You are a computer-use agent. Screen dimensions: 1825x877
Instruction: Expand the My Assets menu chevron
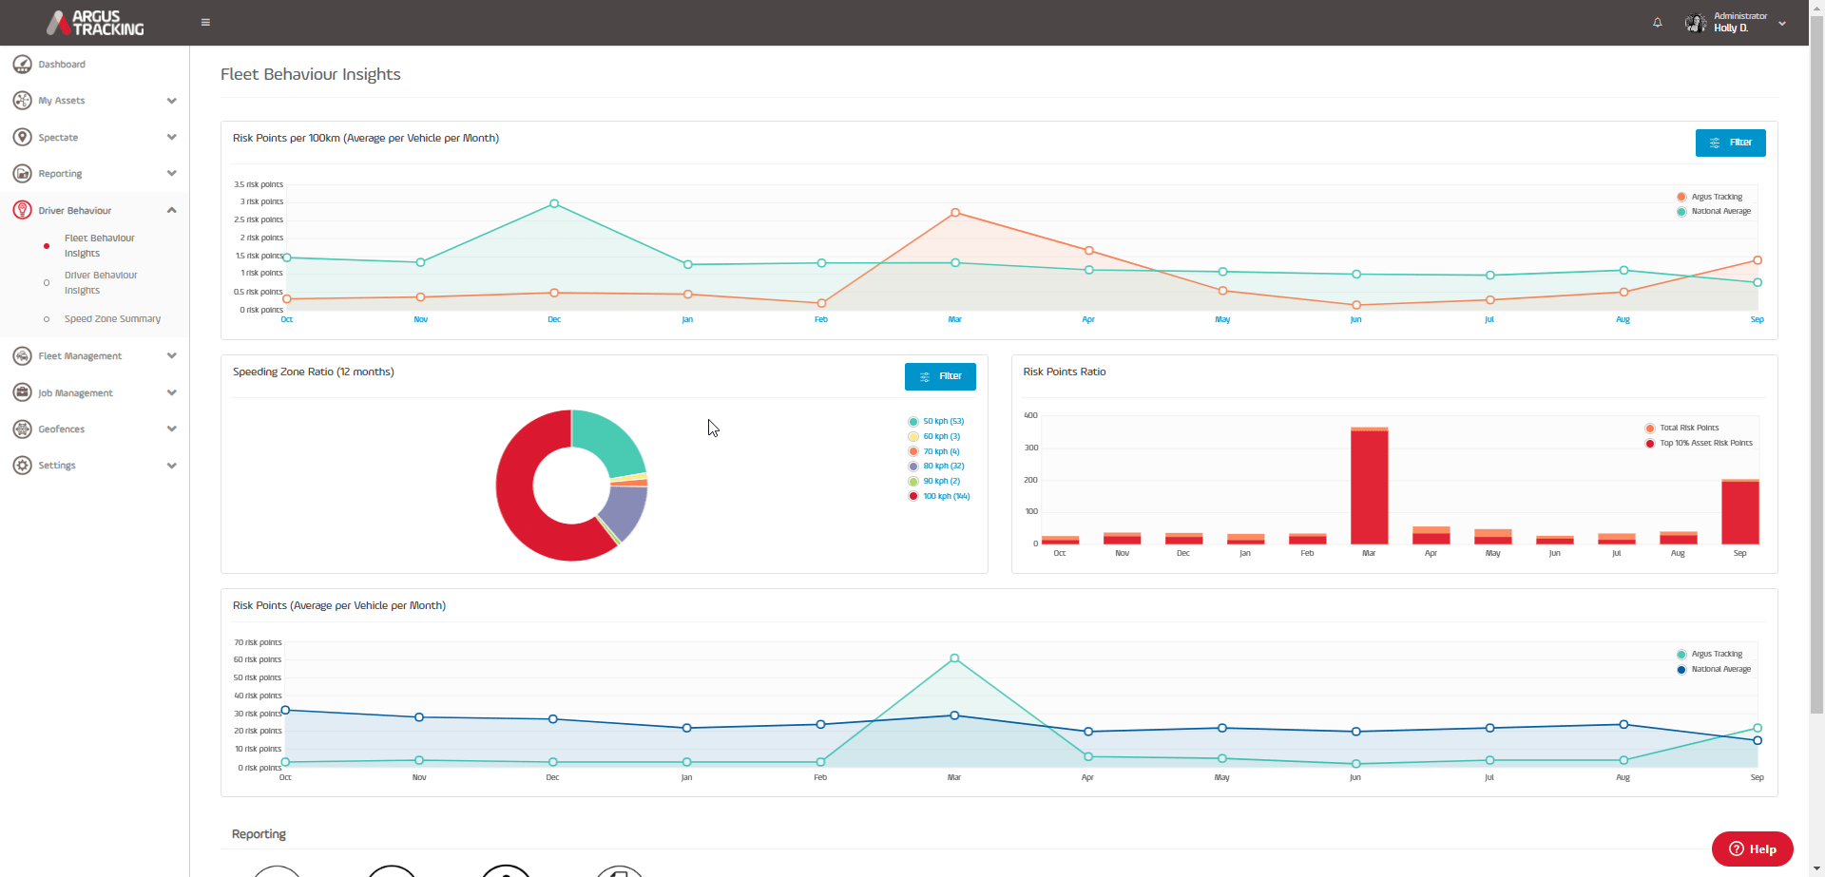pyautogui.click(x=172, y=101)
